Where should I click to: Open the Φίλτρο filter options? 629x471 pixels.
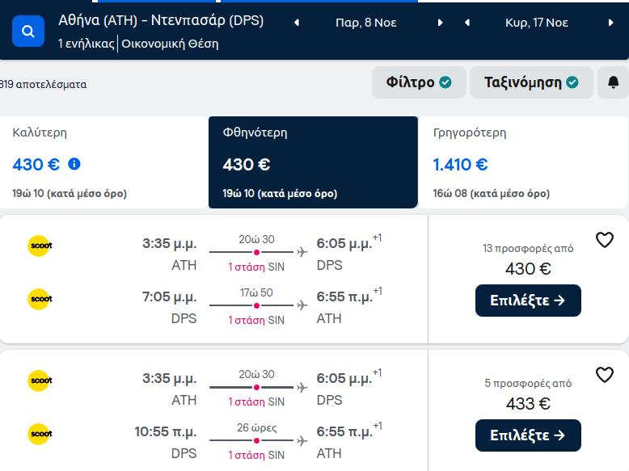tap(419, 82)
